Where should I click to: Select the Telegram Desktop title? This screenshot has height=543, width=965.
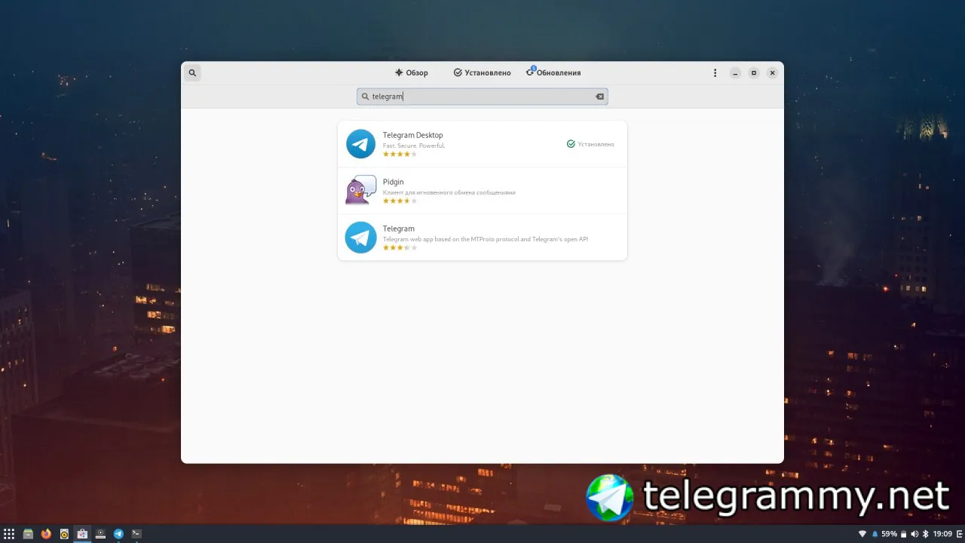pos(412,135)
